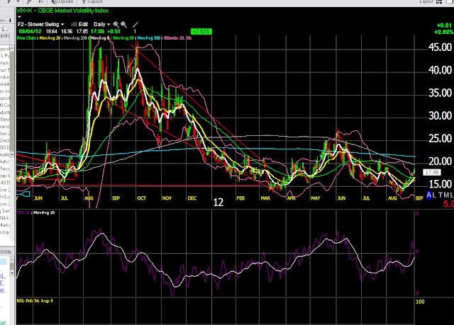
Task: Click the bar-chart icon beside Edit
Action: (x=74, y=25)
